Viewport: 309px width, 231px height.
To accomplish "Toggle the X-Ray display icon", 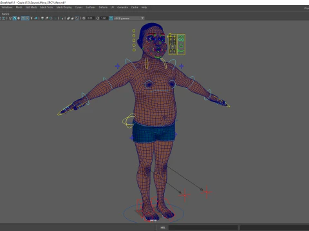I will tap(68, 19).
